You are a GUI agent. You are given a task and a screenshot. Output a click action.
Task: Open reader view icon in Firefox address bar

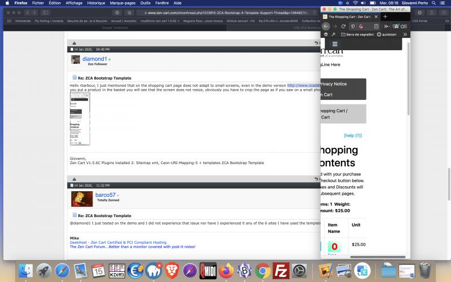[376, 26]
